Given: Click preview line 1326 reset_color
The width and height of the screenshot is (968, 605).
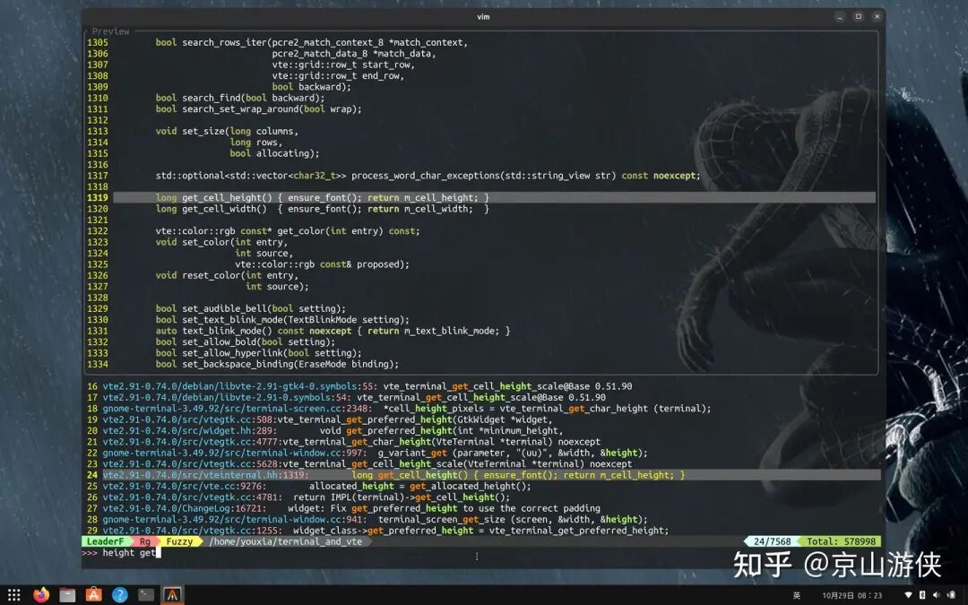Looking at the screenshot, I should pos(227,276).
